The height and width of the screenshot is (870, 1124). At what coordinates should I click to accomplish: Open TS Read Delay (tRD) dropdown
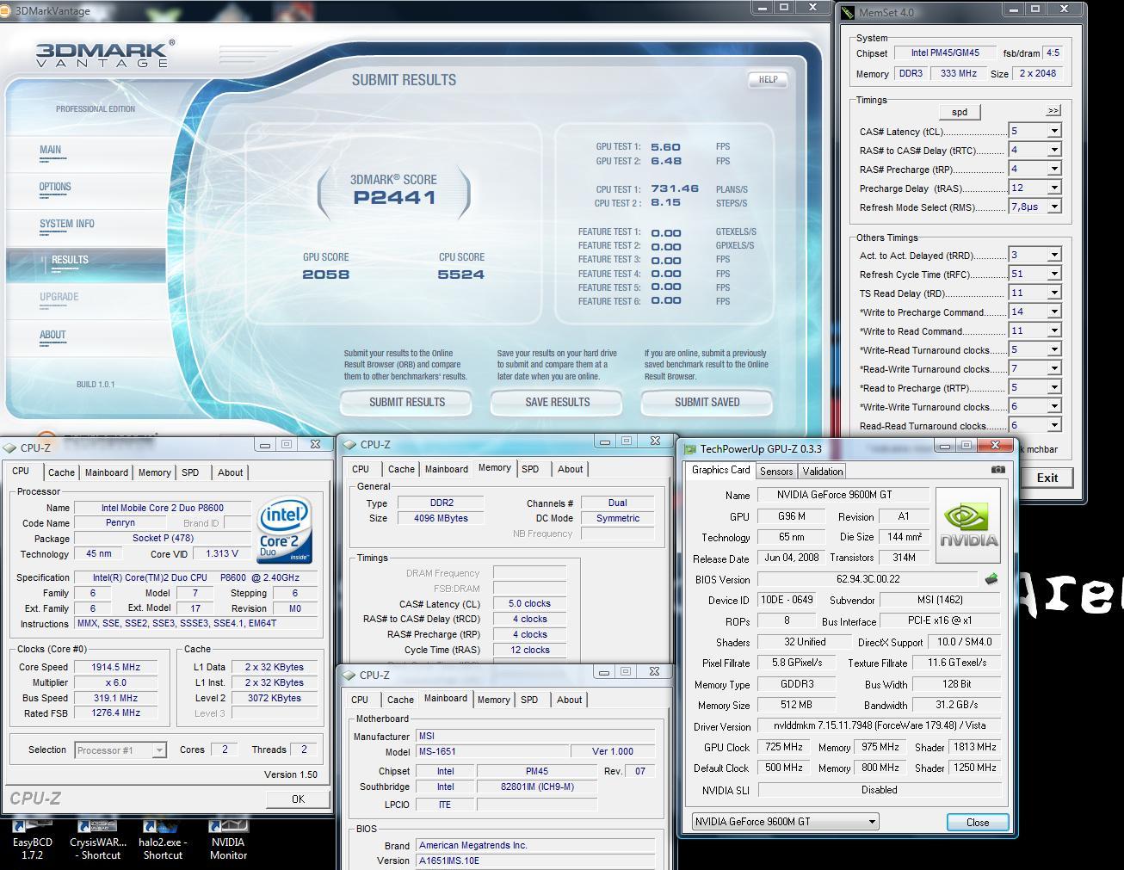click(1054, 293)
